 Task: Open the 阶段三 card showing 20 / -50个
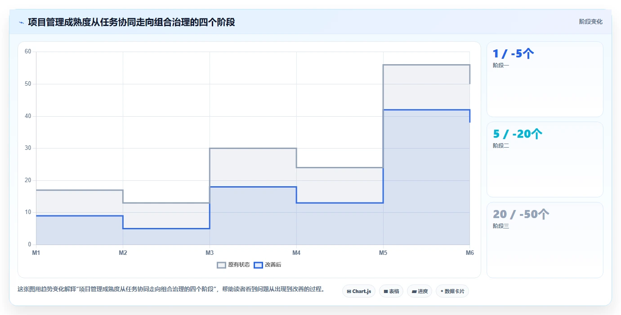click(x=545, y=240)
